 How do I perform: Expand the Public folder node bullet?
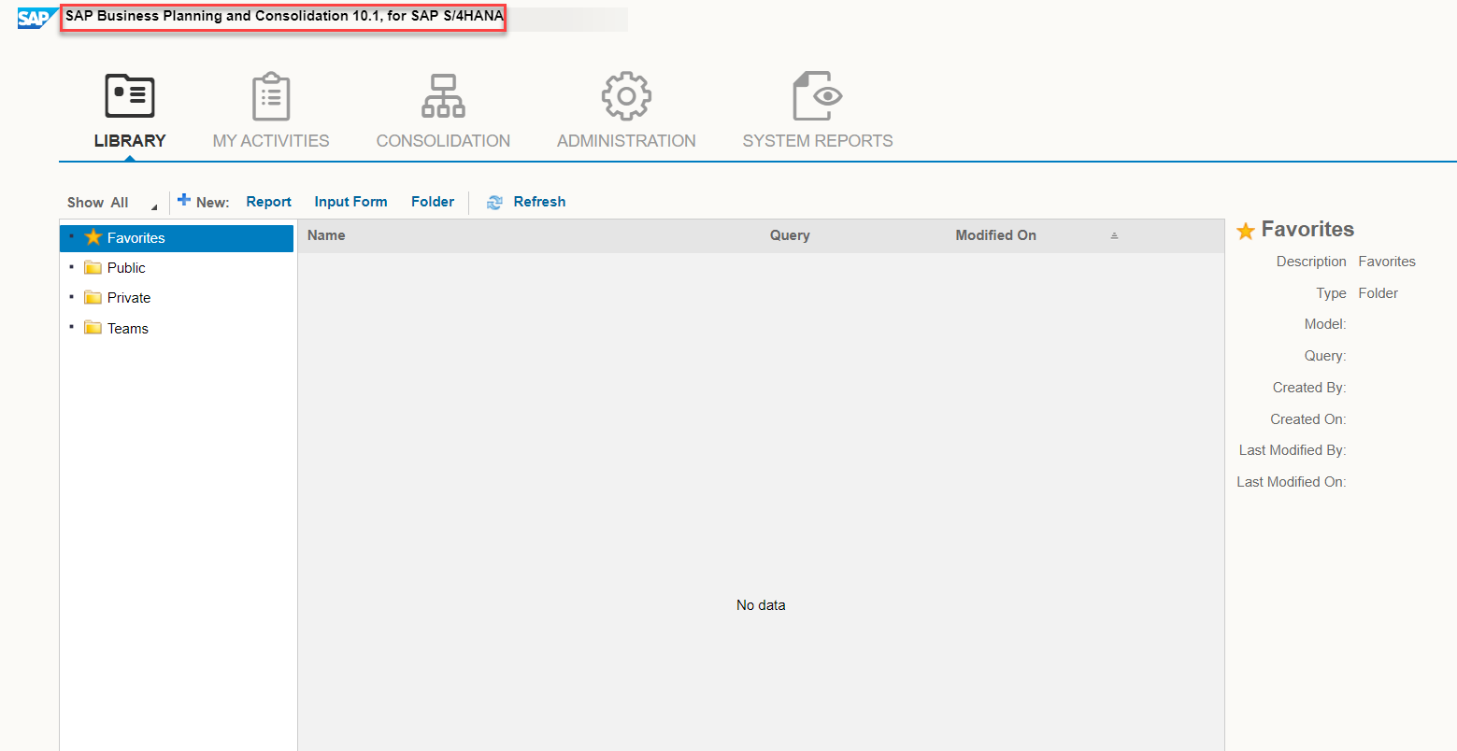[71, 267]
